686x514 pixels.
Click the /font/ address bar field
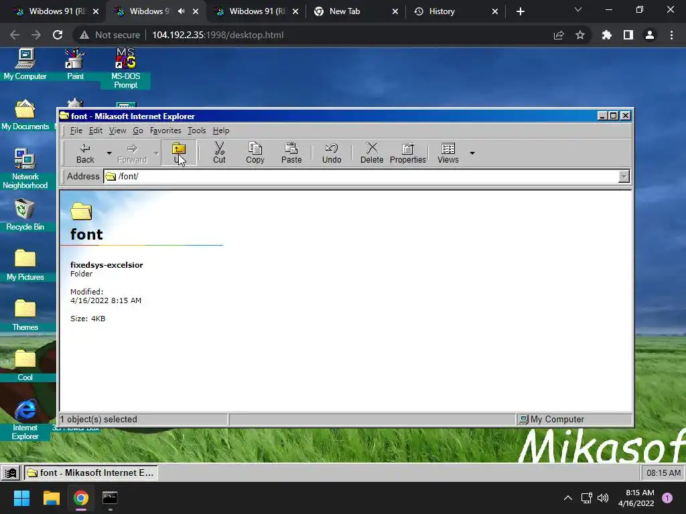(361, 176)
